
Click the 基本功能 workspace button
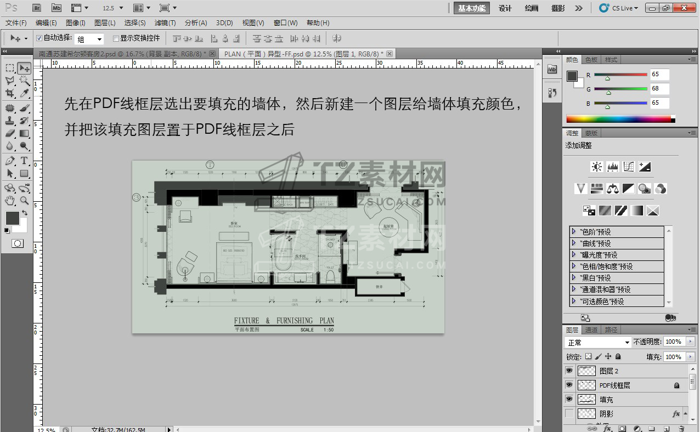coord(472,8)
